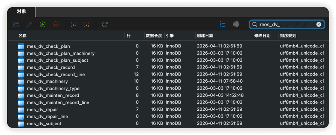The image size is (336, 135).
Task: Select table mes_dv_mainten_record_line
Action: pyautogui.click(x=58, y=102)
